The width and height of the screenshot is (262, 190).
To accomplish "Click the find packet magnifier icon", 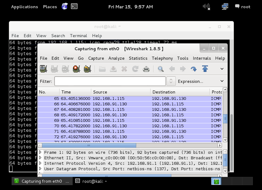I will [x=161, y=69].
